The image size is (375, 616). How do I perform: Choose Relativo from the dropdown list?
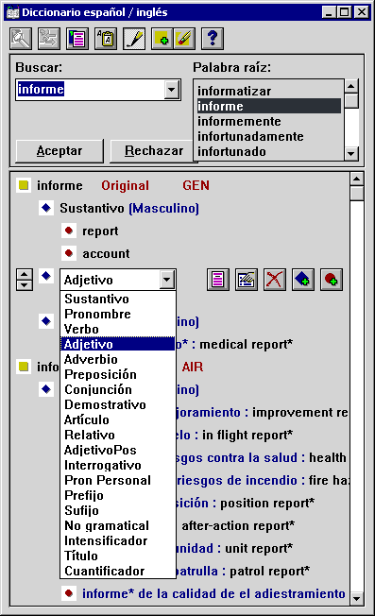point(117,435)
